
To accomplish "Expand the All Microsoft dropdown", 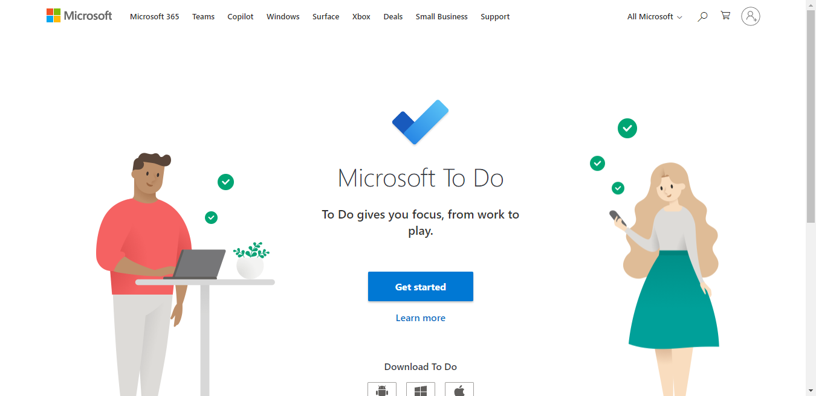I will click(x=655, y=17).
